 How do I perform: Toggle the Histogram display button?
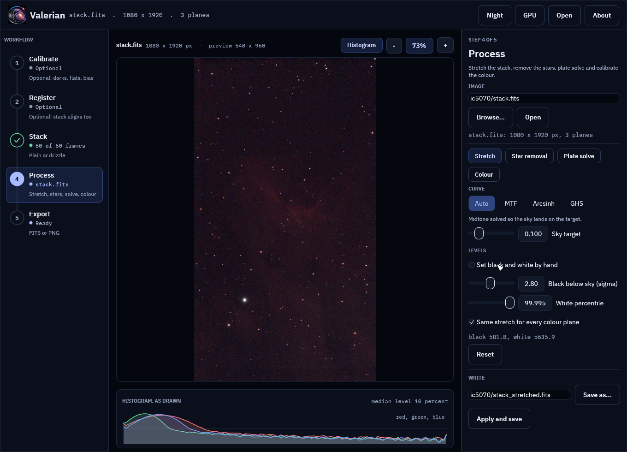[x=361, y=45]
